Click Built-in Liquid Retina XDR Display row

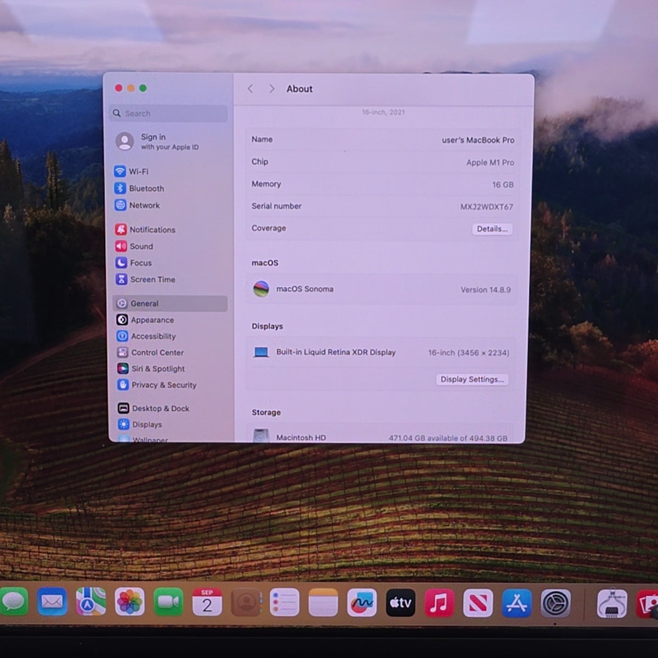pos(382,353)
